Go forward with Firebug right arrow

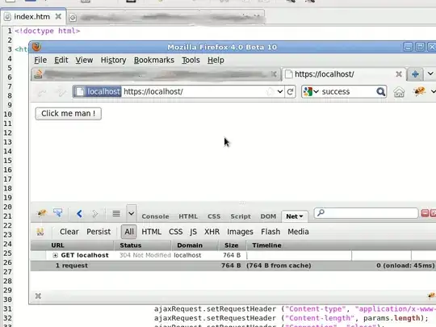(x=94, y=213)
